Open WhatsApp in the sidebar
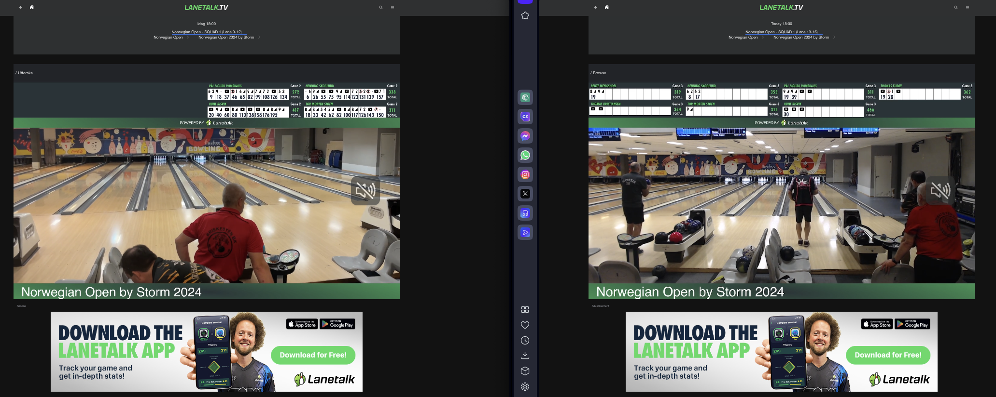Viewport: 996px width, 397px height. pos(525,155)
